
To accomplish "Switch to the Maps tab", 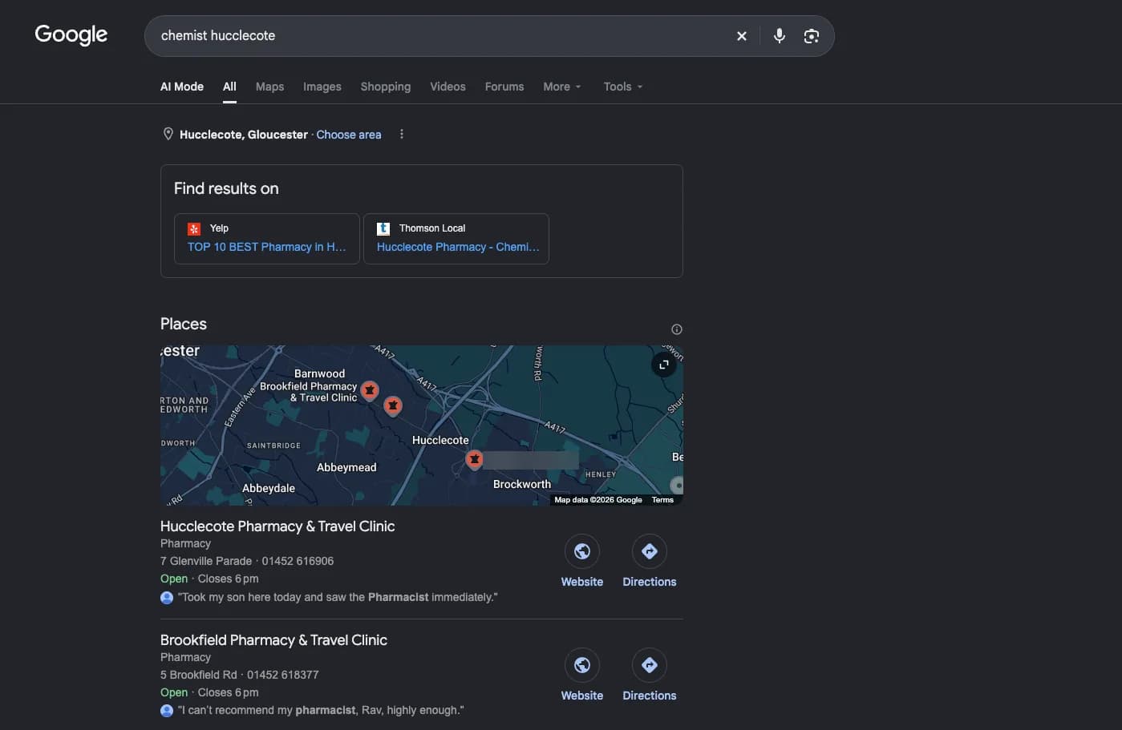I will 269,87.
